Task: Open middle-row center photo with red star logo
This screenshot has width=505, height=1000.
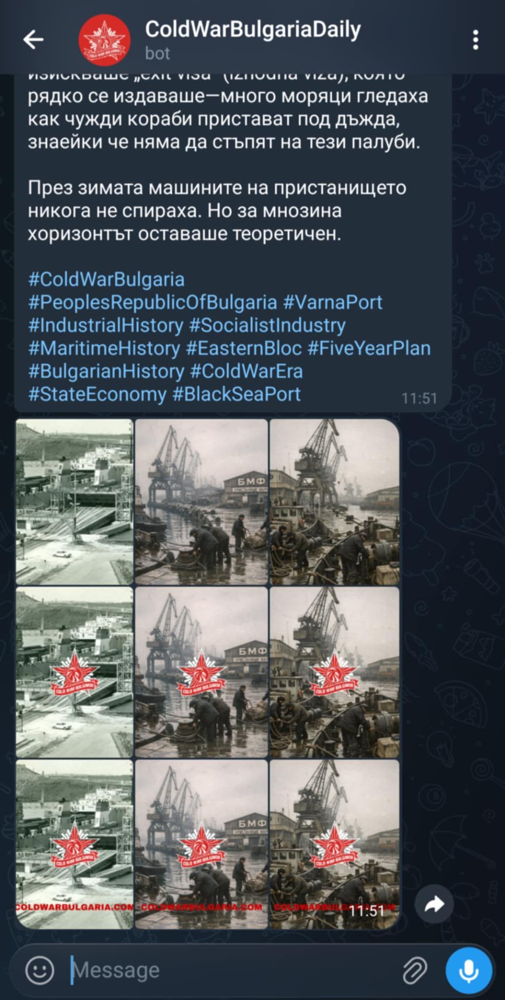Action: point(201,672)
